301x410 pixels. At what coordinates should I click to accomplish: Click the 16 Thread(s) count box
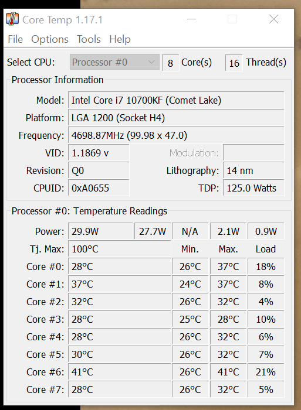(x=234, y=63)
